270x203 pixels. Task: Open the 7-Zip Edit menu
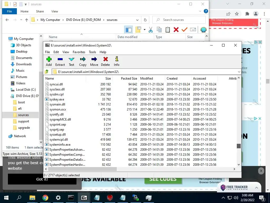(56, 52)
